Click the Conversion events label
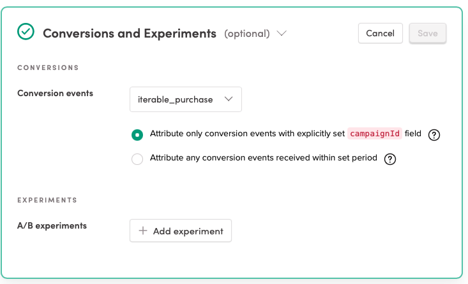 click(x=55, y=93)
